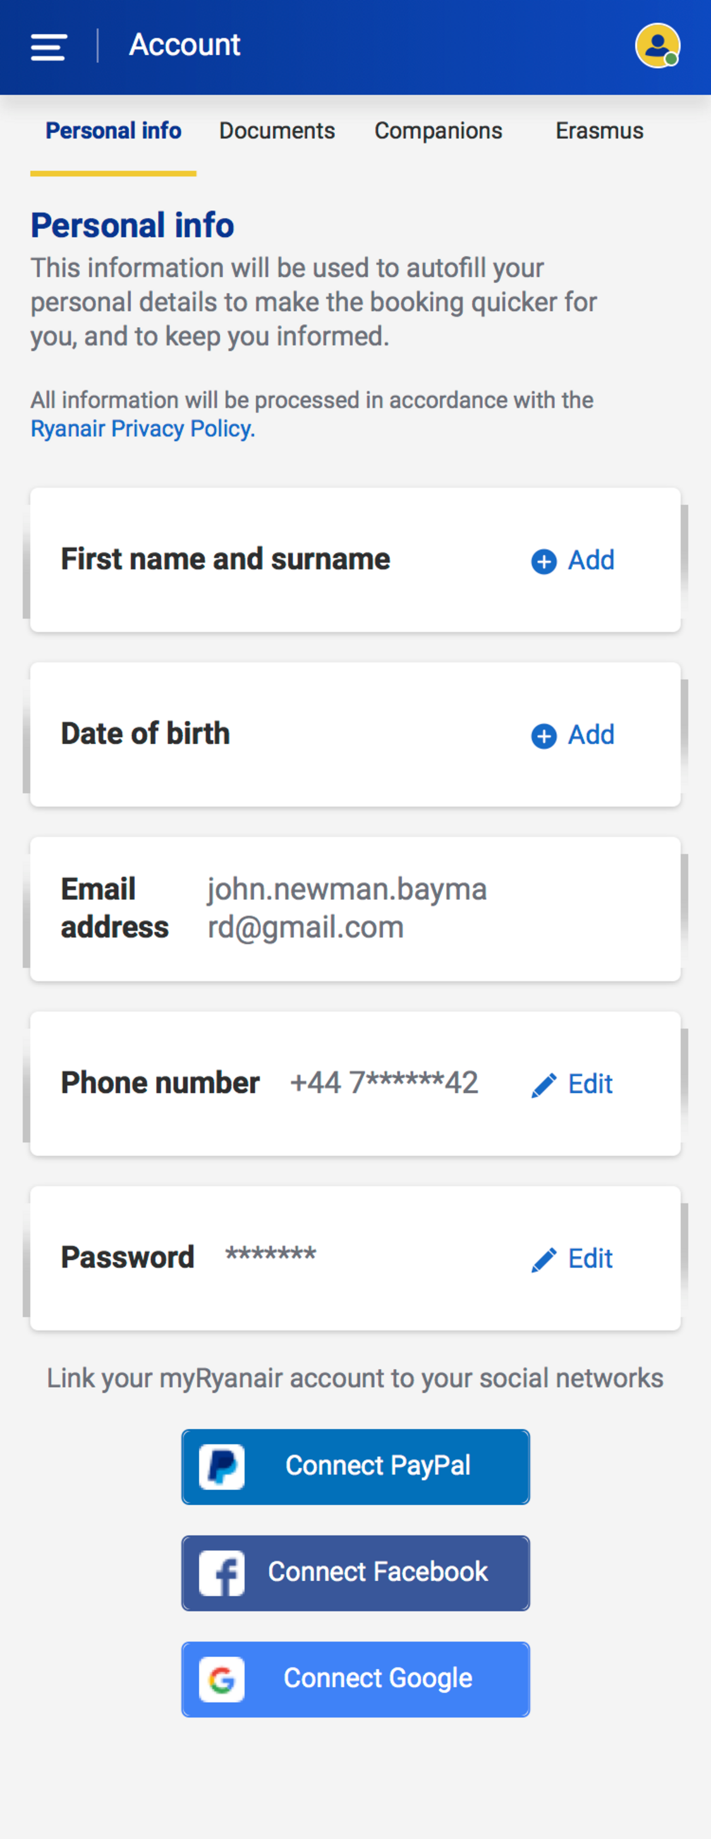
Task: Click the pencil icon to edit password
Action: tap(544, 1258)
